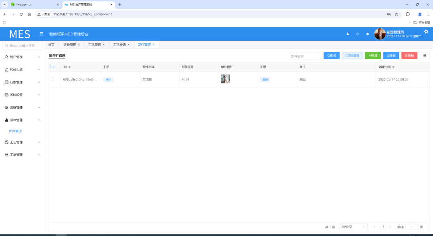The height and width of the screenshot is (236, 433).
Task: Check the checkbox for row 663ba0e0
Action: click(x=52, y=79)
